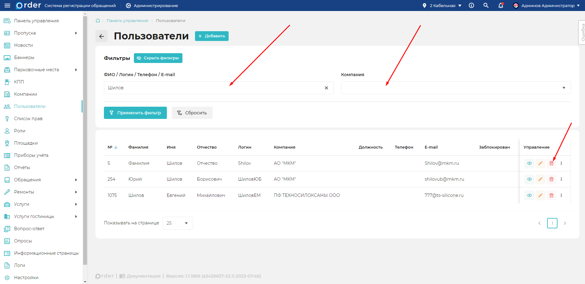Open Роли in the sidebar menu
This screenshot has height=284, width=585.
[x=20, y=131]
